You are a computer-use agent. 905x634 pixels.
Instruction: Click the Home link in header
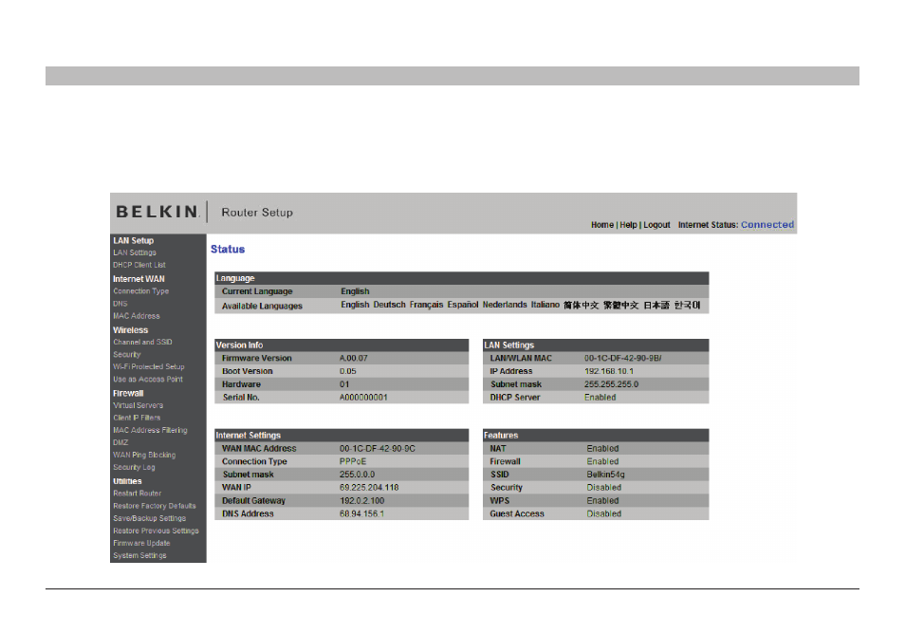(x=602, y=225)
